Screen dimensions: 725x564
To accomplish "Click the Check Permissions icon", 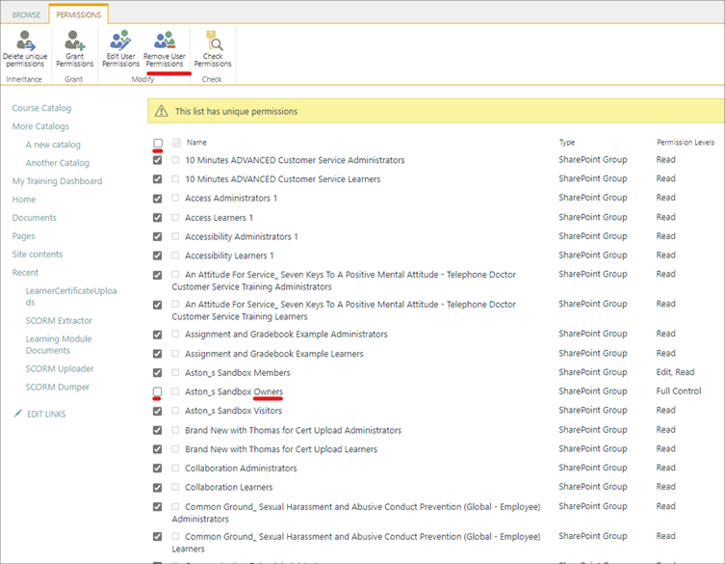I will [212, 41].
